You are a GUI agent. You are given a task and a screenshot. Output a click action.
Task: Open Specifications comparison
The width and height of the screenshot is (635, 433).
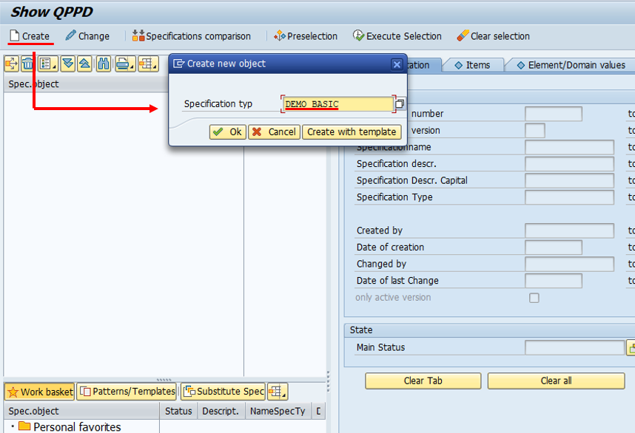click(x=192, y=36)
